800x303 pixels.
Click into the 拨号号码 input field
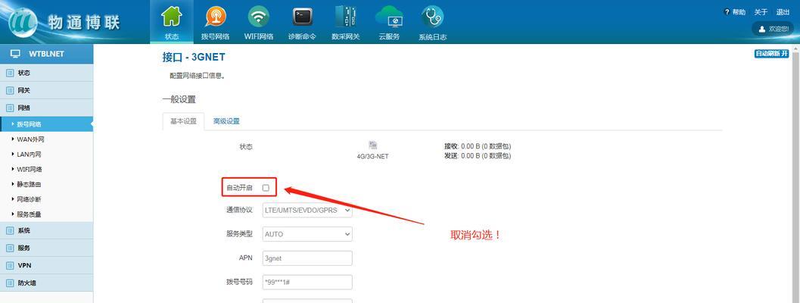(x=307, y=282)
